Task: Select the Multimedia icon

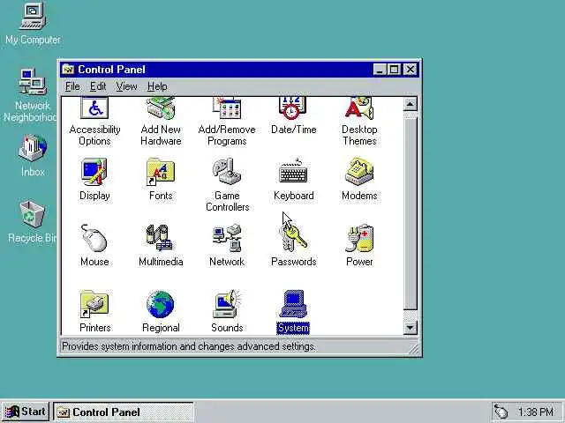Action: pyautogui.click(x=160, y=238)
